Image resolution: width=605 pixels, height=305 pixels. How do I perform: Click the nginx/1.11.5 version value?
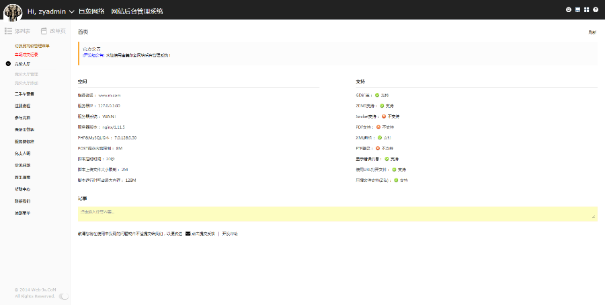(114, 127)
